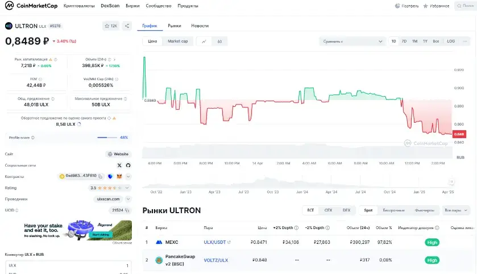Open the Рынки tab

tap(175, 26)
